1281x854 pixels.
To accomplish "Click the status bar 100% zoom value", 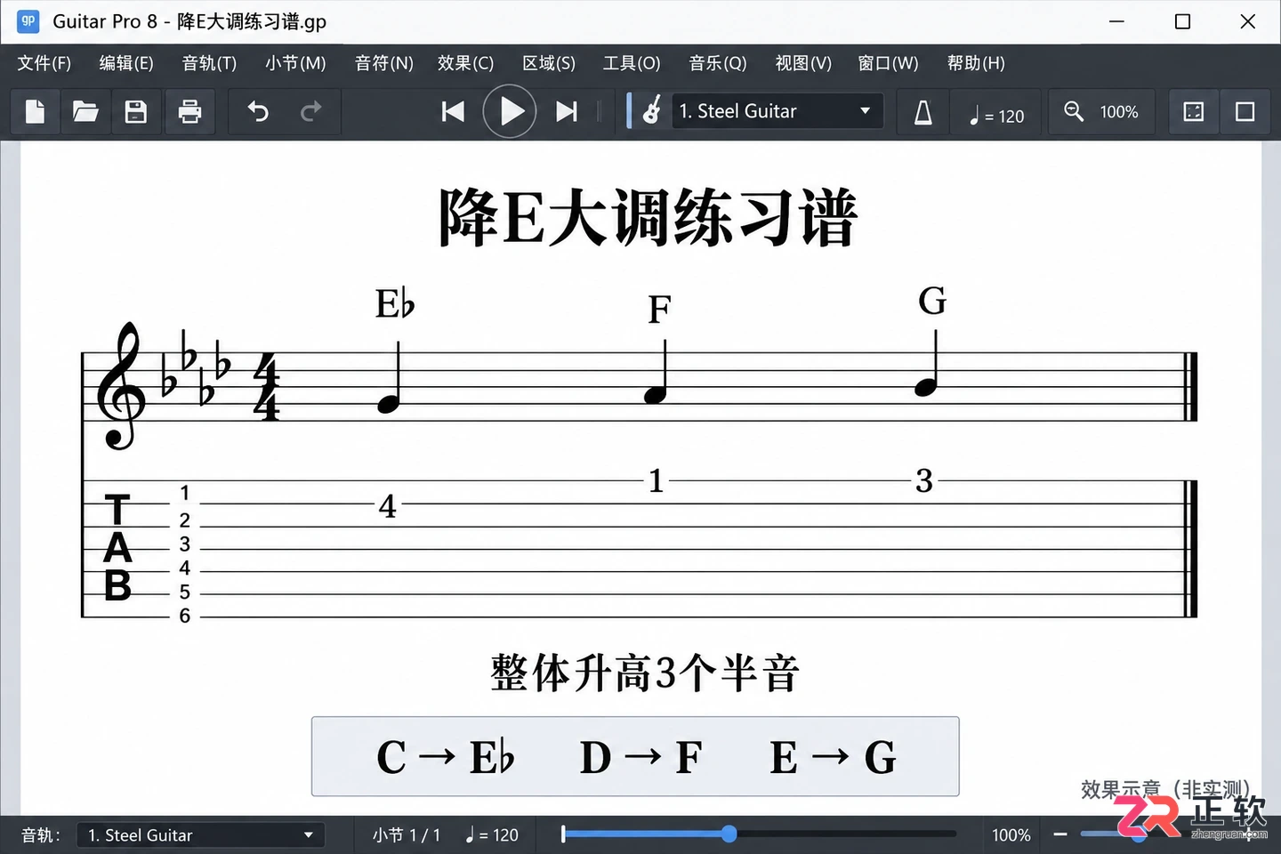I will pyautogui.click(x=1011, y=835).
